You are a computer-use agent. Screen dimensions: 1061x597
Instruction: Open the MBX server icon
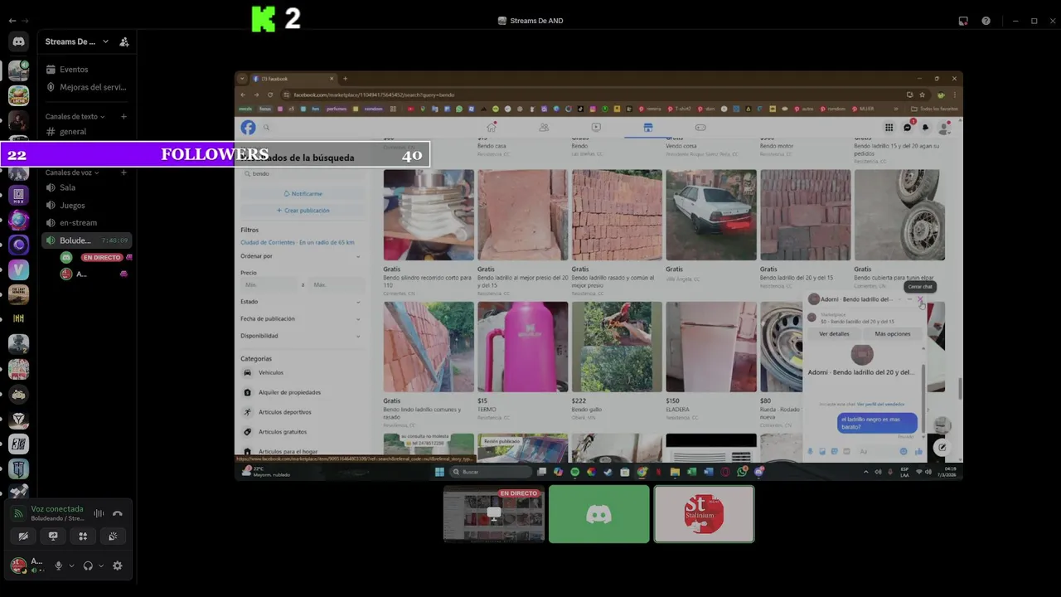coord(18,196)
